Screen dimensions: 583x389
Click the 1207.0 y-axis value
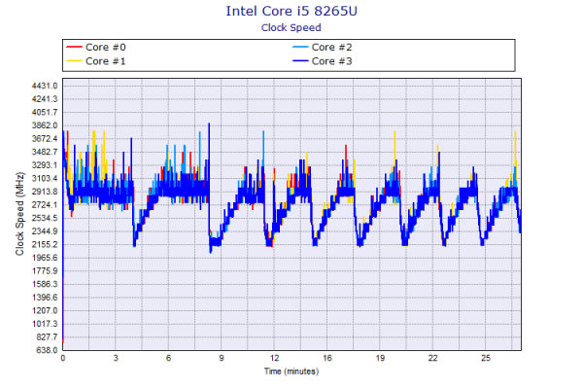tap(45, 311)
